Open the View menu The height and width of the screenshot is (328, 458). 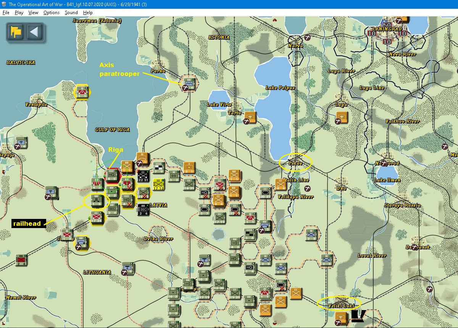pos(33,13)
